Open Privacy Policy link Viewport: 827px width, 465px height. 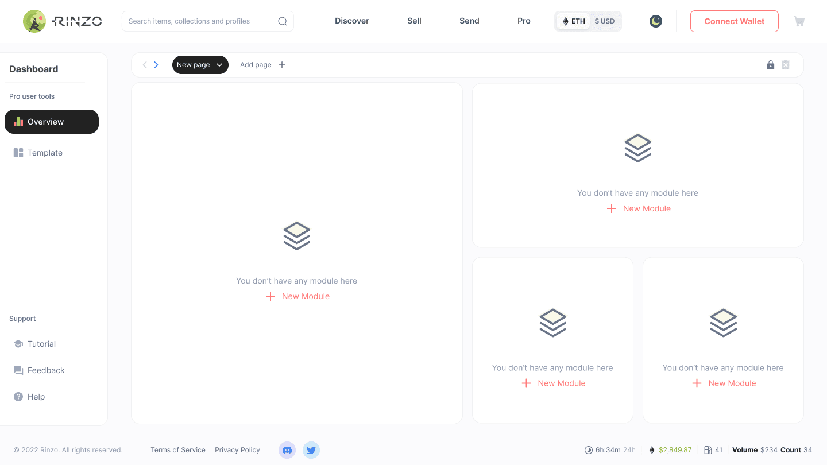tap(237, 450)
